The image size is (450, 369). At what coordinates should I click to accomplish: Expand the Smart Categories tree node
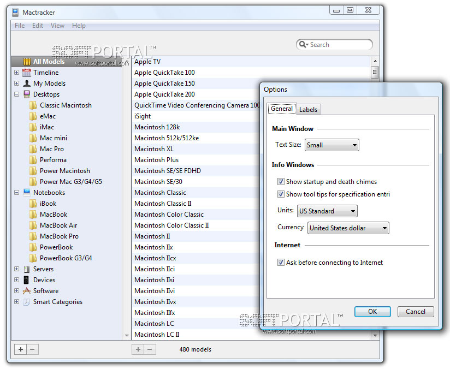[16, 301]
